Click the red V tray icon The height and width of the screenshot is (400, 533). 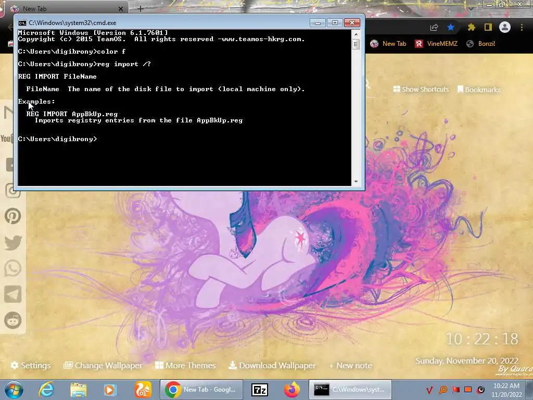coord(429,390)
